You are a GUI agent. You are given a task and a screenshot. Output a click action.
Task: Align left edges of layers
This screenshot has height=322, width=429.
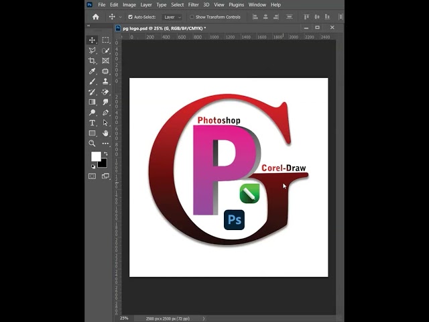point(255,17)
